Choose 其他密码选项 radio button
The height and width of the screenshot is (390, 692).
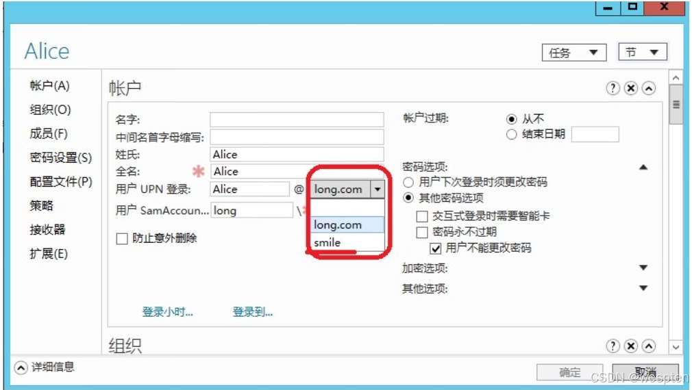(x=408, y=198)
